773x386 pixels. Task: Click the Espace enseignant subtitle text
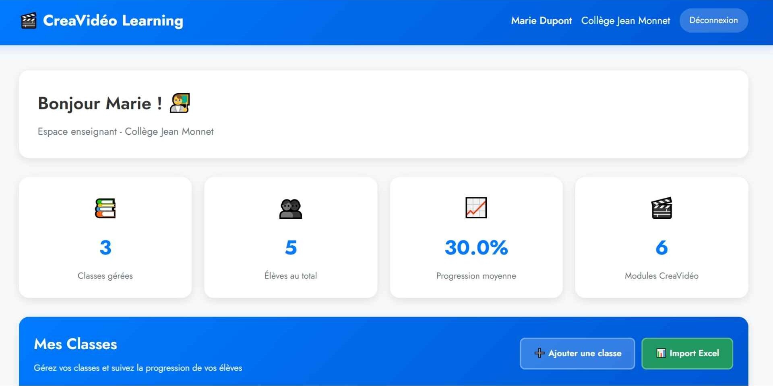click(126, 131)
